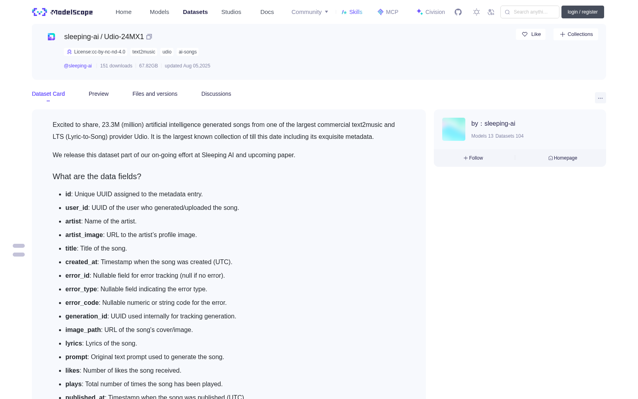Click the ModelScope logo
Image resolution: width=638 pixels, height=399 pixels.
63,12
